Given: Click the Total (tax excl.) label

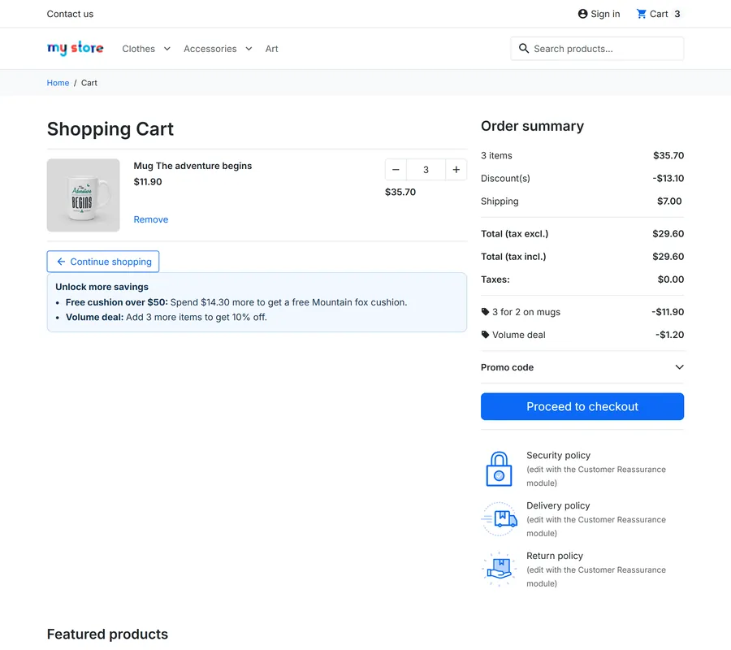Looking at the screenshot, I should 515,234.
